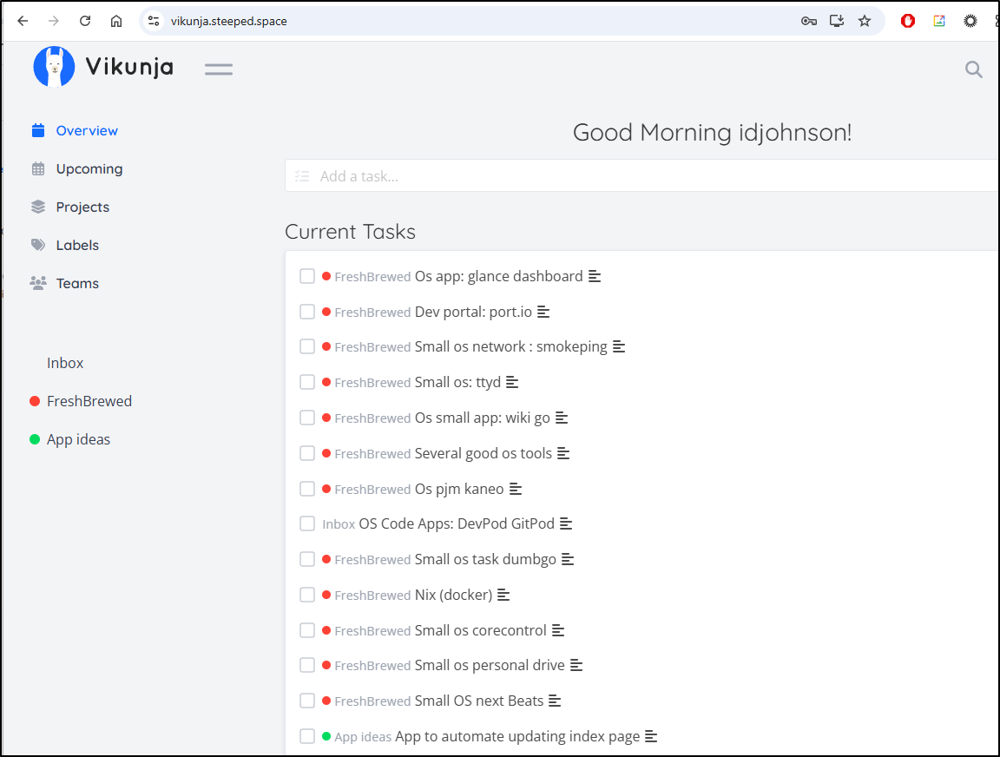Click the Current Tasks heading

coord(350,232)
